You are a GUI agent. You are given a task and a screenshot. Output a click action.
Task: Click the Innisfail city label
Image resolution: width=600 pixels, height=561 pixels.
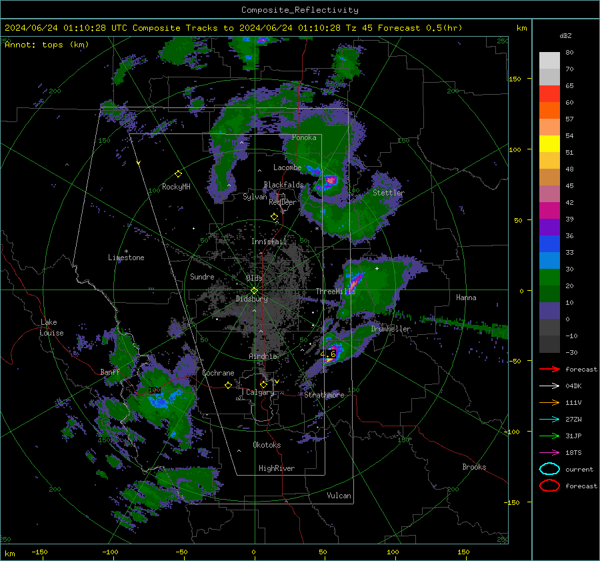(269, 241)
